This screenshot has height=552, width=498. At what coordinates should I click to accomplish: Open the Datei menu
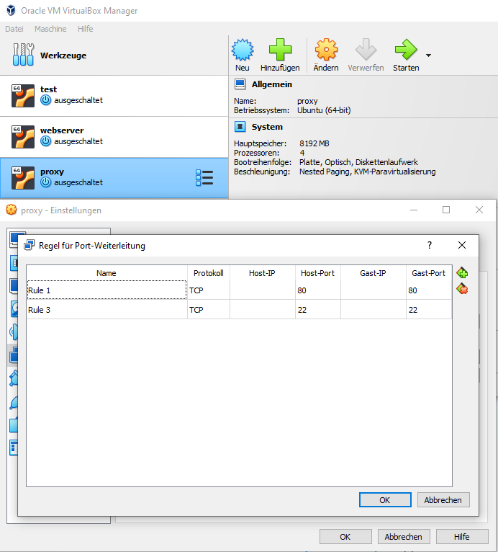click(14, 29)
